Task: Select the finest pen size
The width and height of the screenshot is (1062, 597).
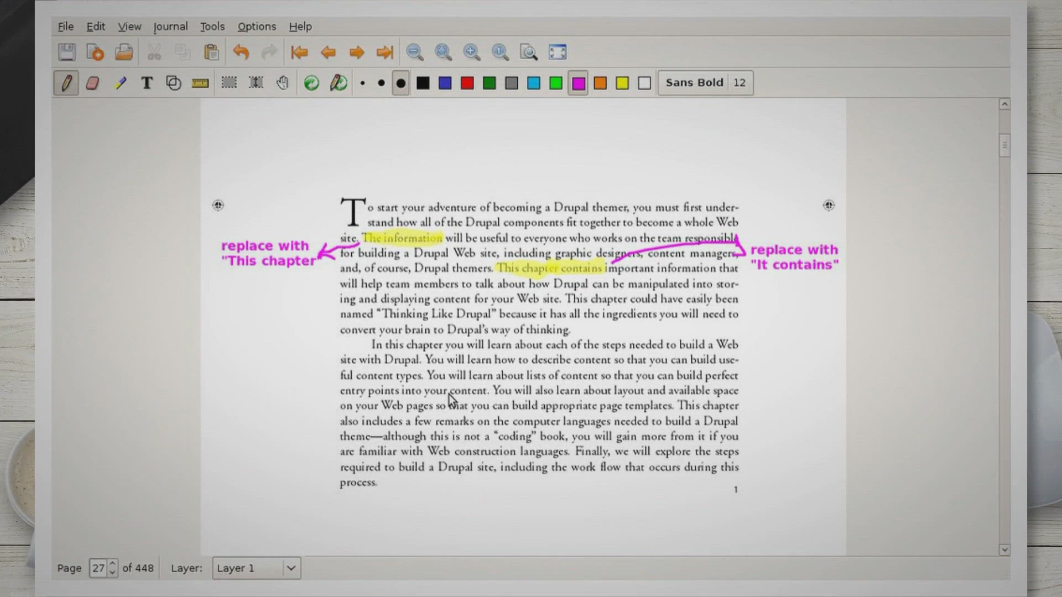Action: (363, 82)
